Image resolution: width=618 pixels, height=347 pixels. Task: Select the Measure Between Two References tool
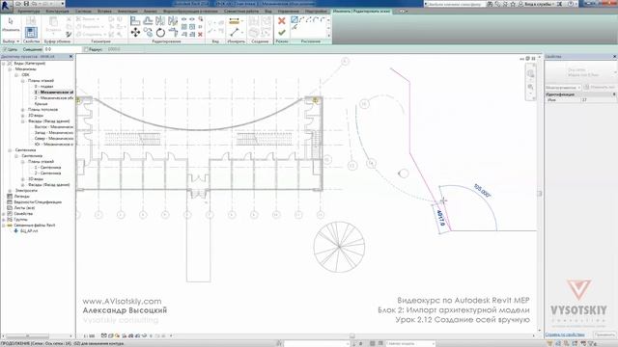coord(234,32)
